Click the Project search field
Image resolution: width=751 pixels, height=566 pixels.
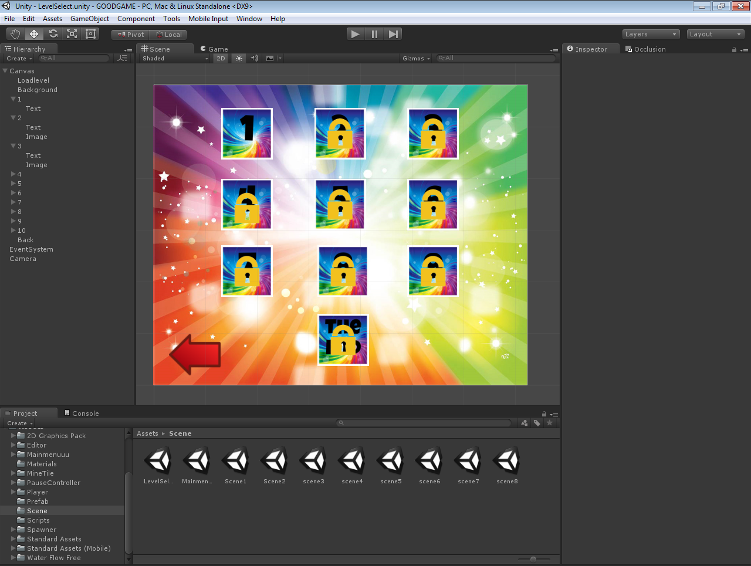click(x=424, y=423)
